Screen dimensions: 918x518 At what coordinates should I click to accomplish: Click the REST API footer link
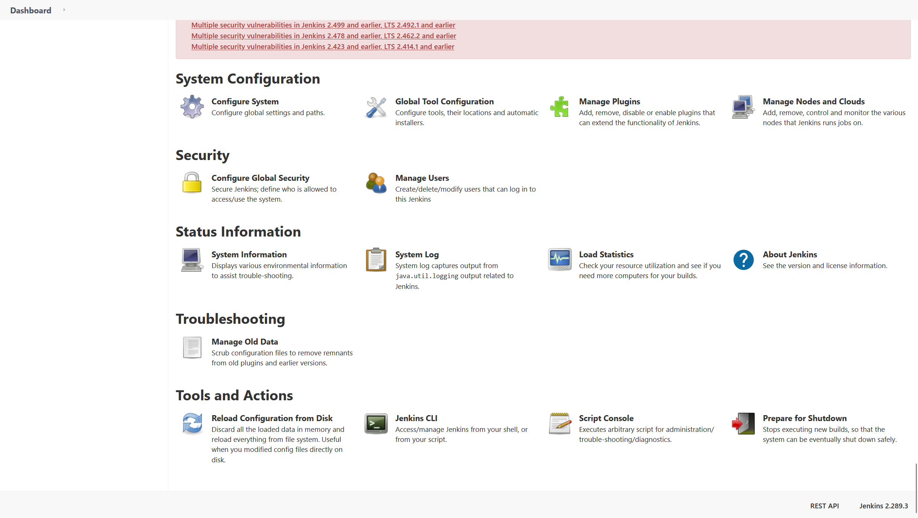click(824, 506)
